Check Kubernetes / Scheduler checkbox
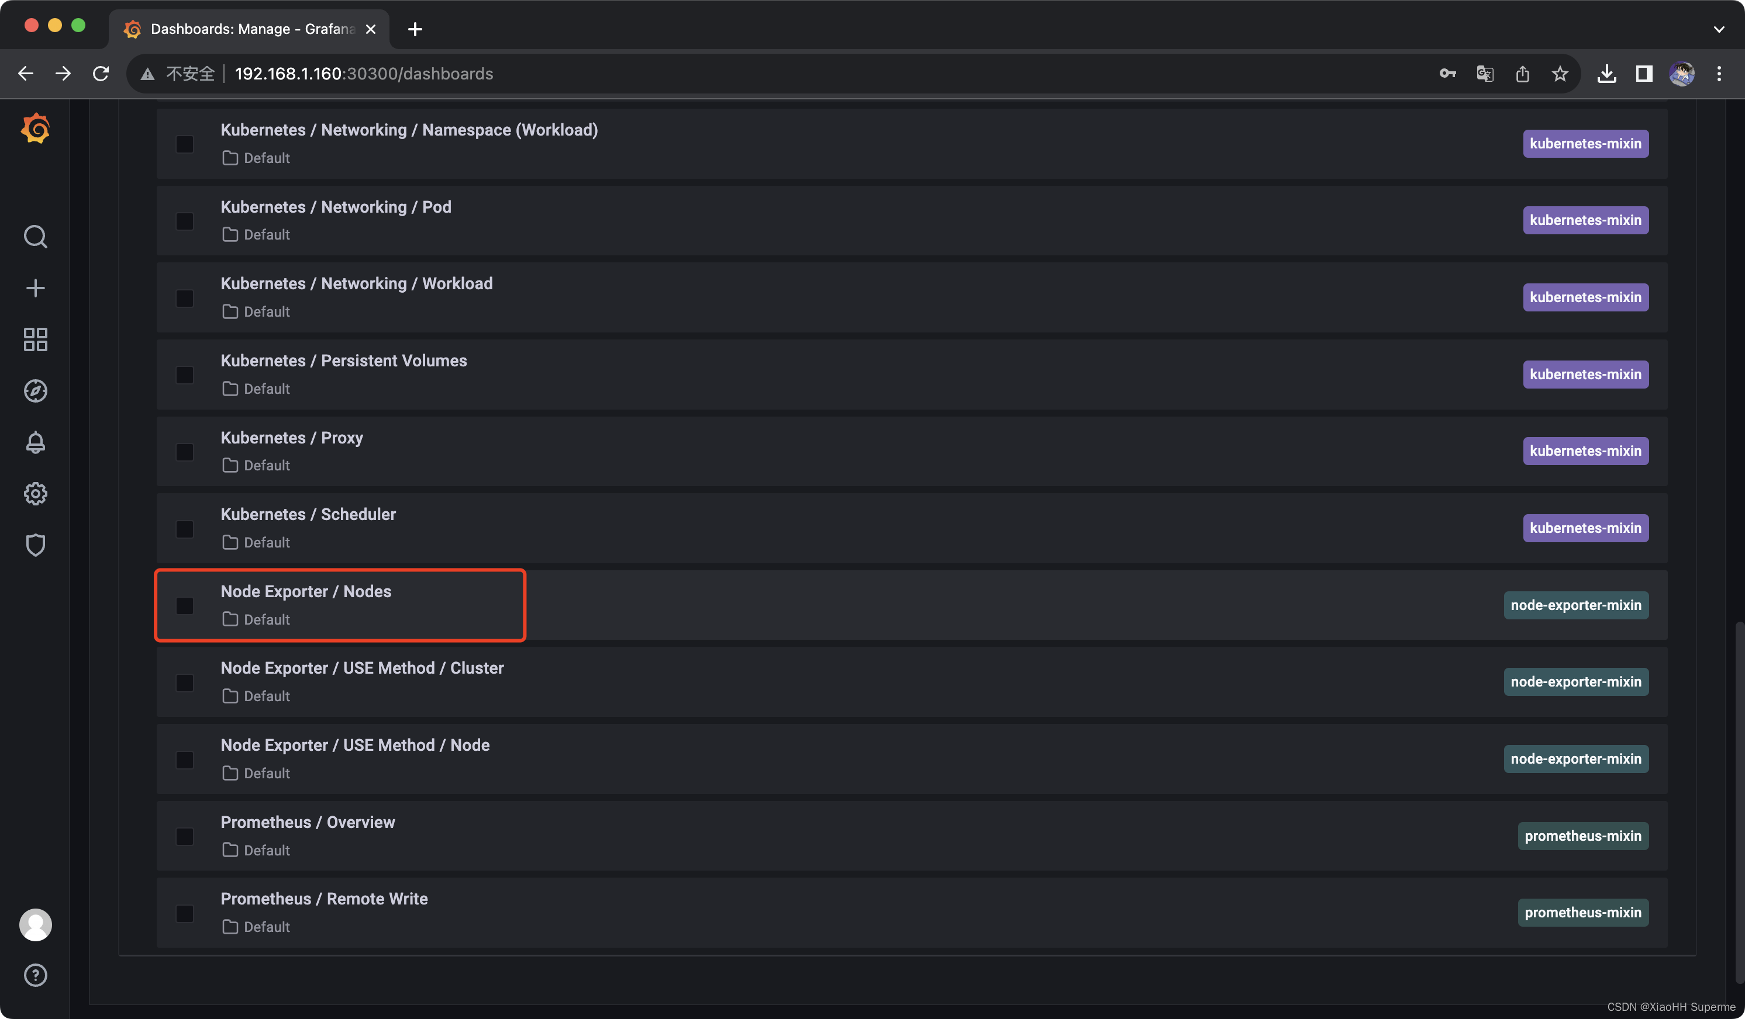The width and height of the screenshot is (1745, 1019). (185, 529)
